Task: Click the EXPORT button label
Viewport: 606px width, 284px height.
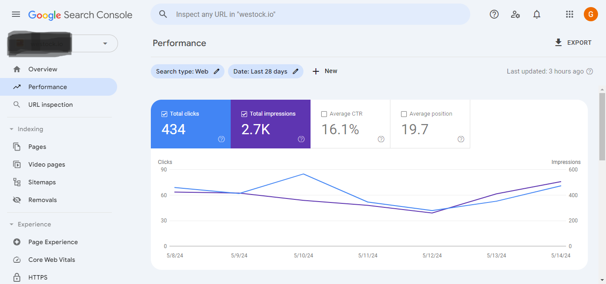Action: click(579, 43)
